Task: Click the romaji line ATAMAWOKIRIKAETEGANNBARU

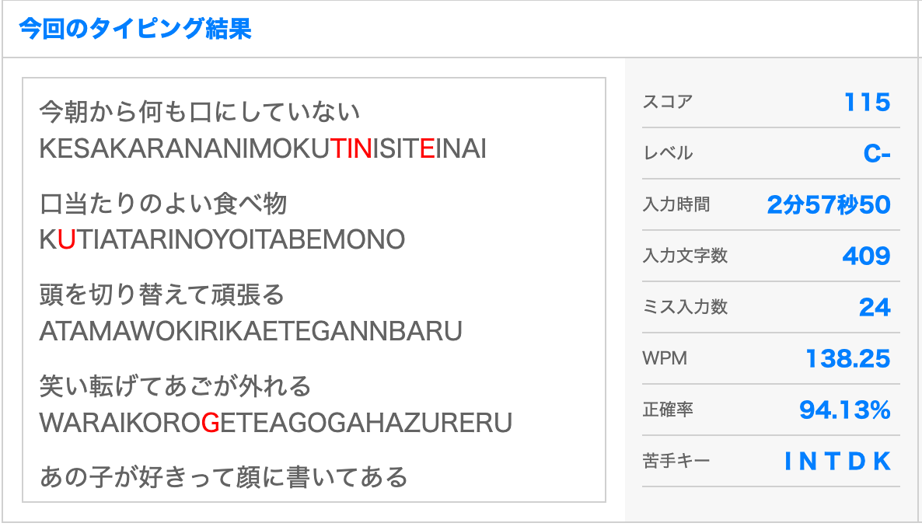Action: tap(250, 331)
